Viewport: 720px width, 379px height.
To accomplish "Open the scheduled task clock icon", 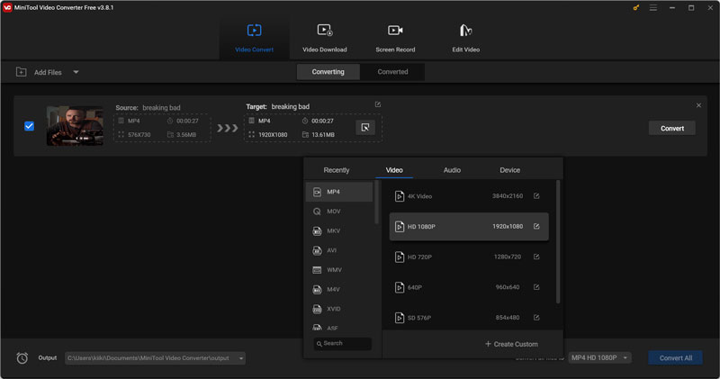I will (22, 358).
